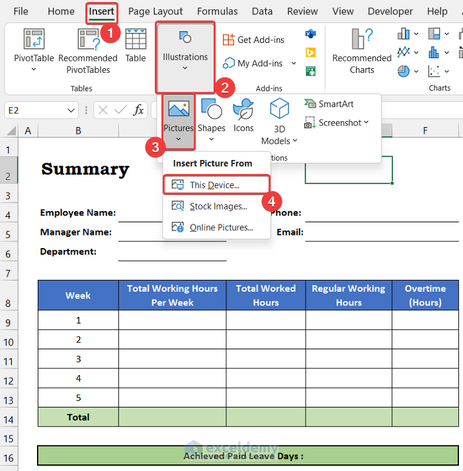Insert 3D Models

(x=279, y=122)
